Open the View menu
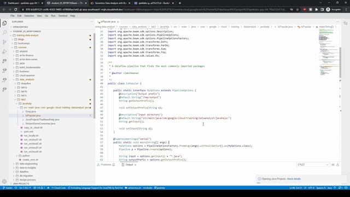Image resolution: width=350 pixels, height=197 pixels. coord(39,16)
